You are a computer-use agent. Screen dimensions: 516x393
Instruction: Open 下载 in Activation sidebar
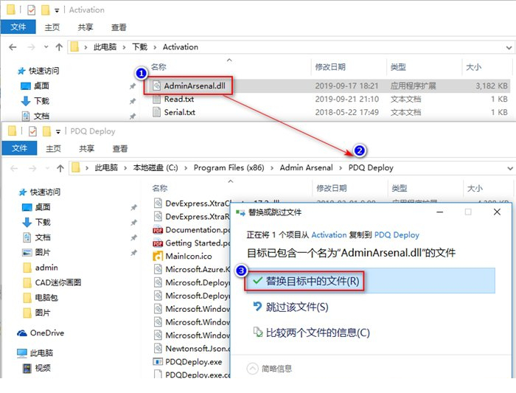(x=35, y=101)
